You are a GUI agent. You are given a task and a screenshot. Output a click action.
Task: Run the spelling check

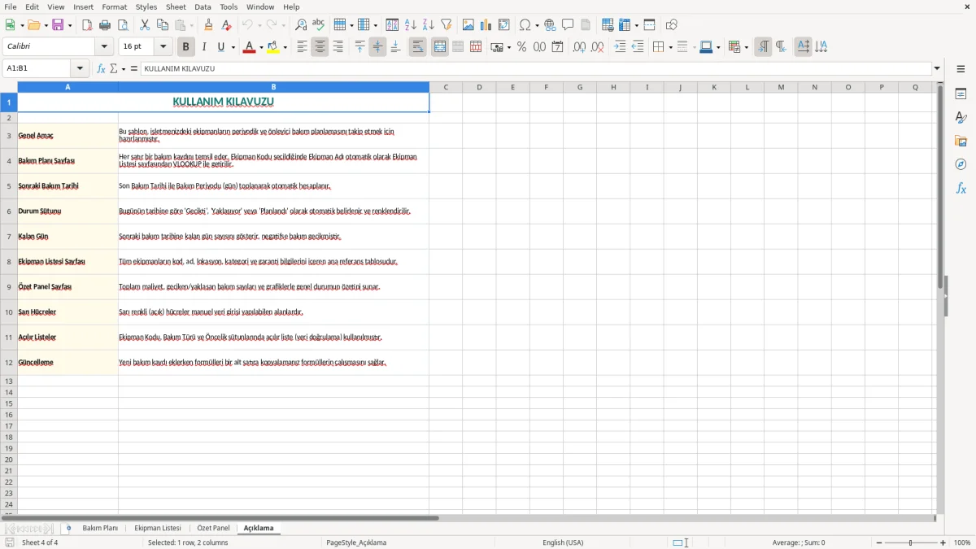tap(319, 25)
